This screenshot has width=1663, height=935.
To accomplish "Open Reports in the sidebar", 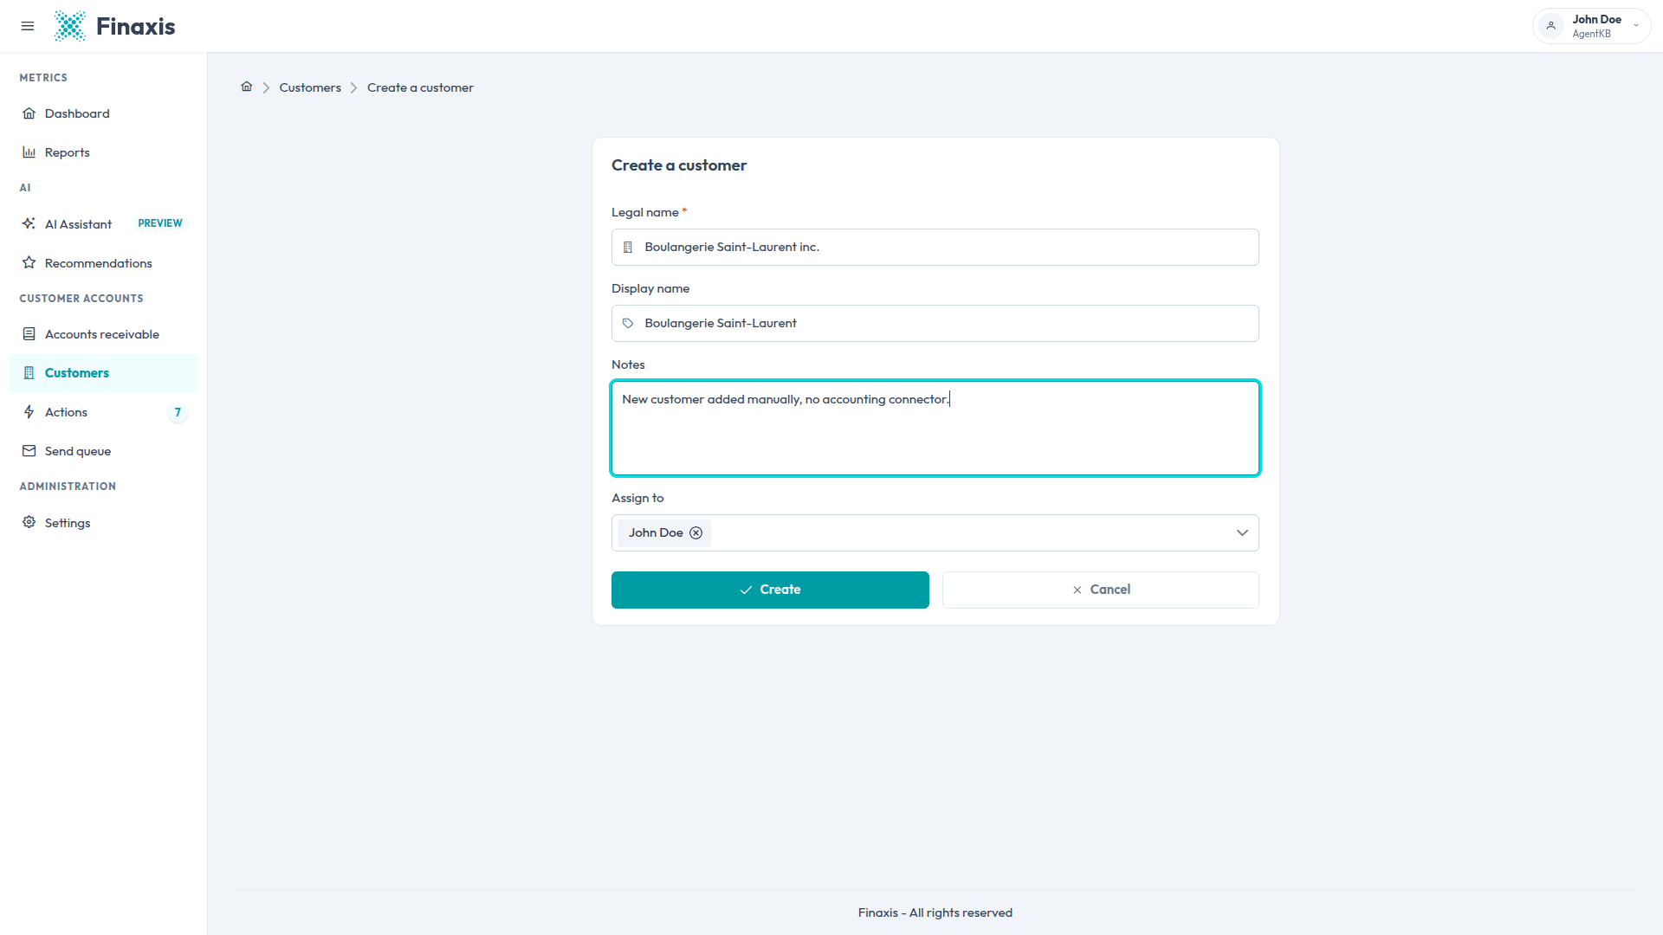I will pos(103,152).
